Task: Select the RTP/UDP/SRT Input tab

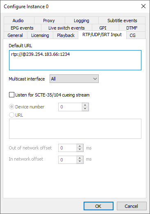Action: 102,35
